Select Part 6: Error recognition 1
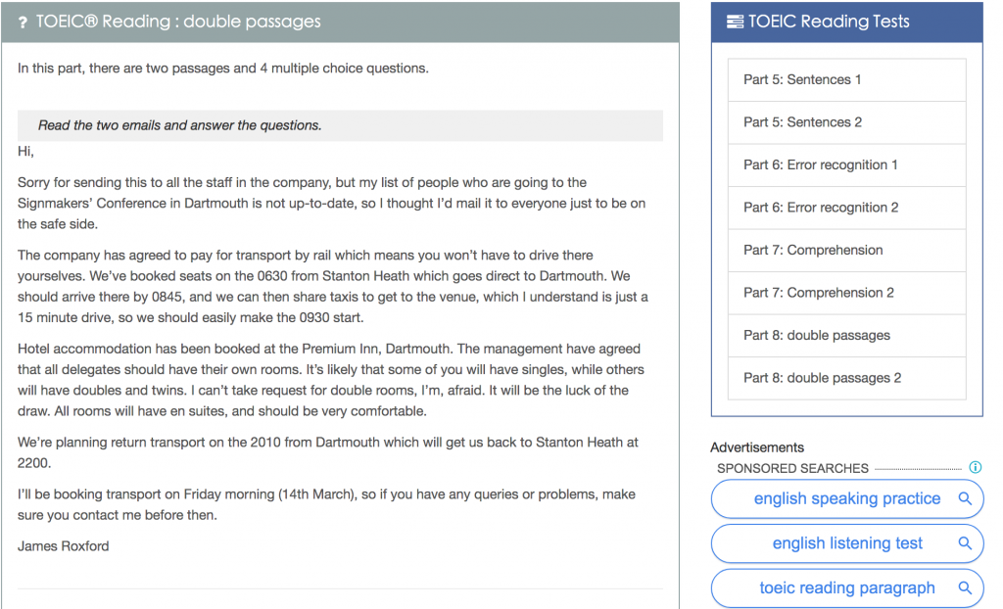This screenshot has height=609, width=1003. [846, 165]
